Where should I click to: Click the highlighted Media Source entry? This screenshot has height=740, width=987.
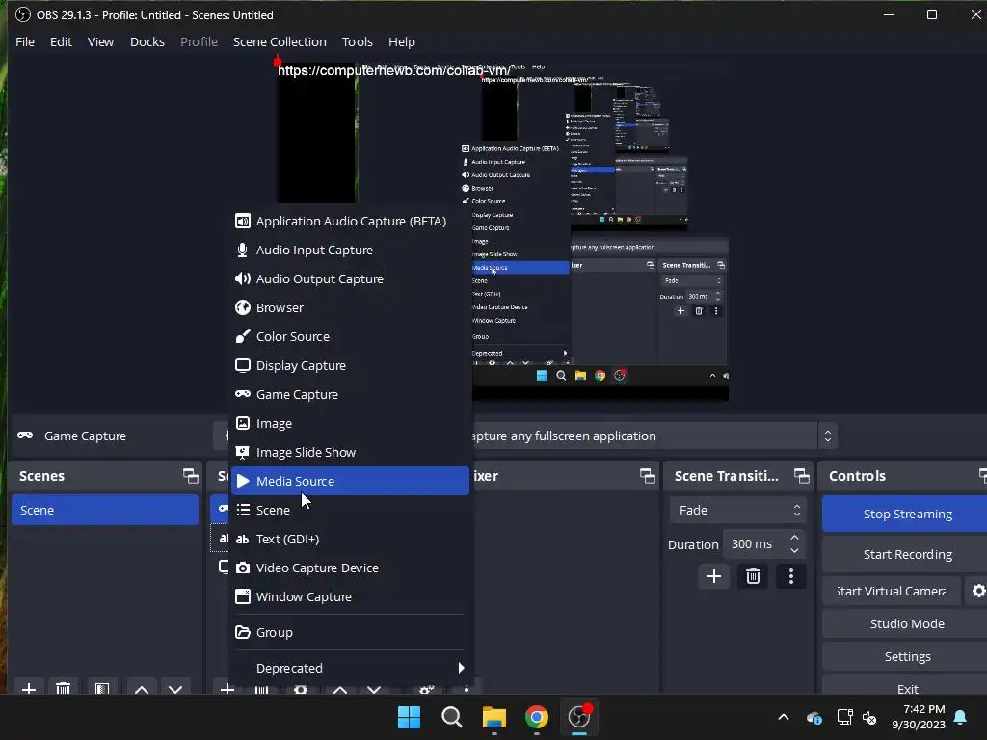(350, 481)
